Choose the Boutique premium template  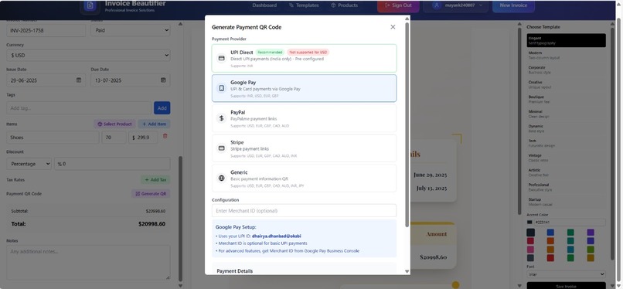click(x=566, y=99)
